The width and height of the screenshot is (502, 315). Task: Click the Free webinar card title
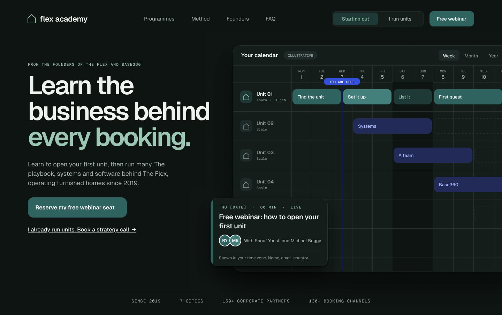point(269,221)
